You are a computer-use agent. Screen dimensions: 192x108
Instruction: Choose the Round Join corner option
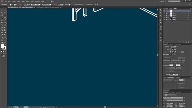coord(173,52)
